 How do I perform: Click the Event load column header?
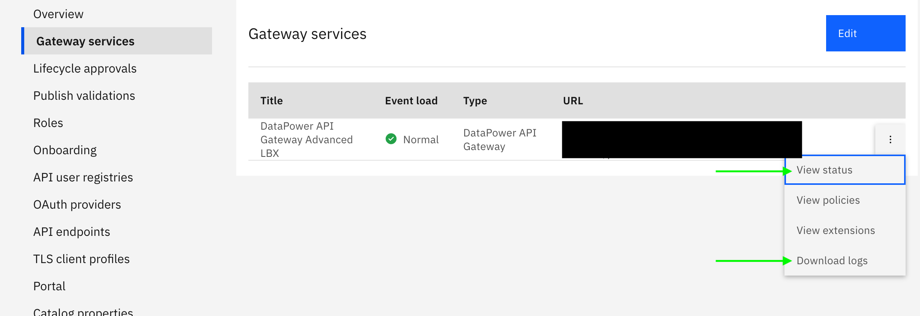(x=411, y=101)
